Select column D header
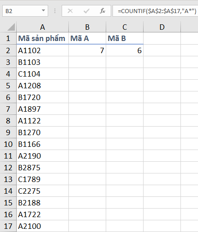The width and height of the screenshot is (198, 232). 162,27
